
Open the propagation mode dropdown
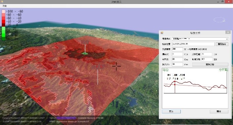point(200,39)
